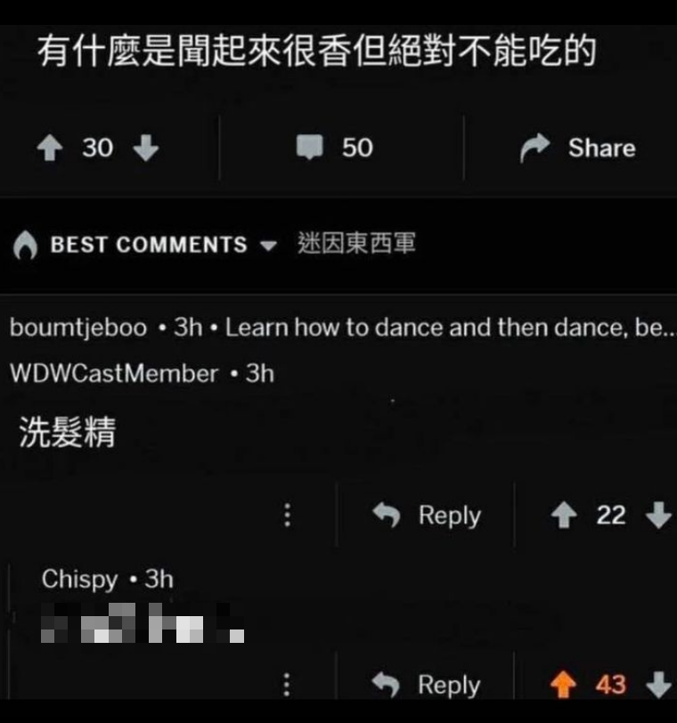Click the flame icon beside Best Comments

tap(25, 245)
